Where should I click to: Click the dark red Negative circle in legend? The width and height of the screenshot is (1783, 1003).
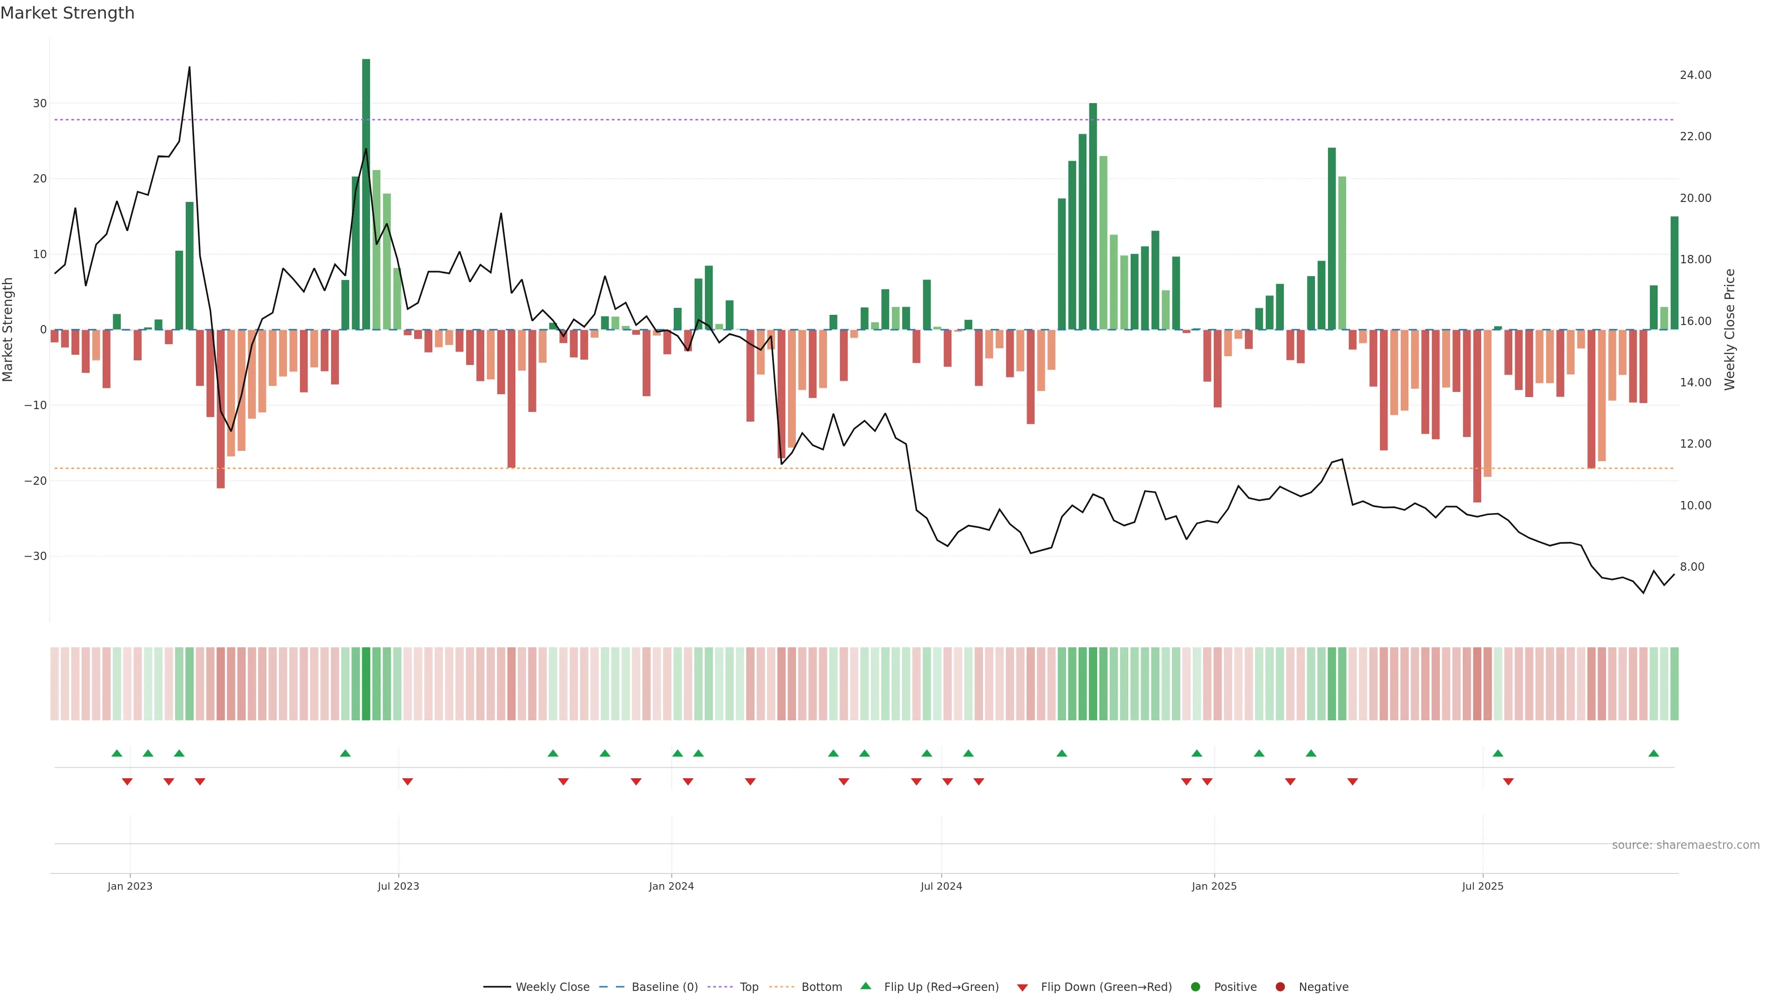point(1280,987)
